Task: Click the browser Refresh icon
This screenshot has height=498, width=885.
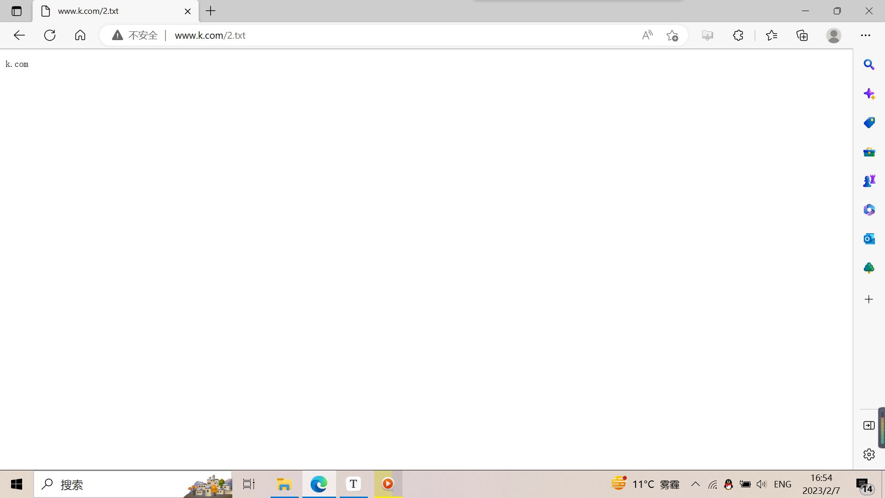Action: click(x=50, y=36)
